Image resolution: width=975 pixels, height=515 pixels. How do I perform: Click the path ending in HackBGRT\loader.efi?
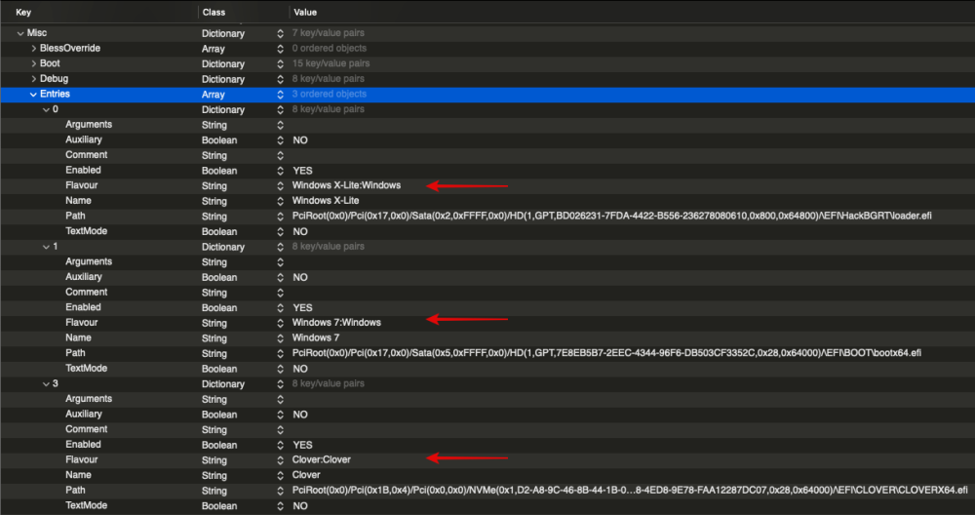coord(612,216)
